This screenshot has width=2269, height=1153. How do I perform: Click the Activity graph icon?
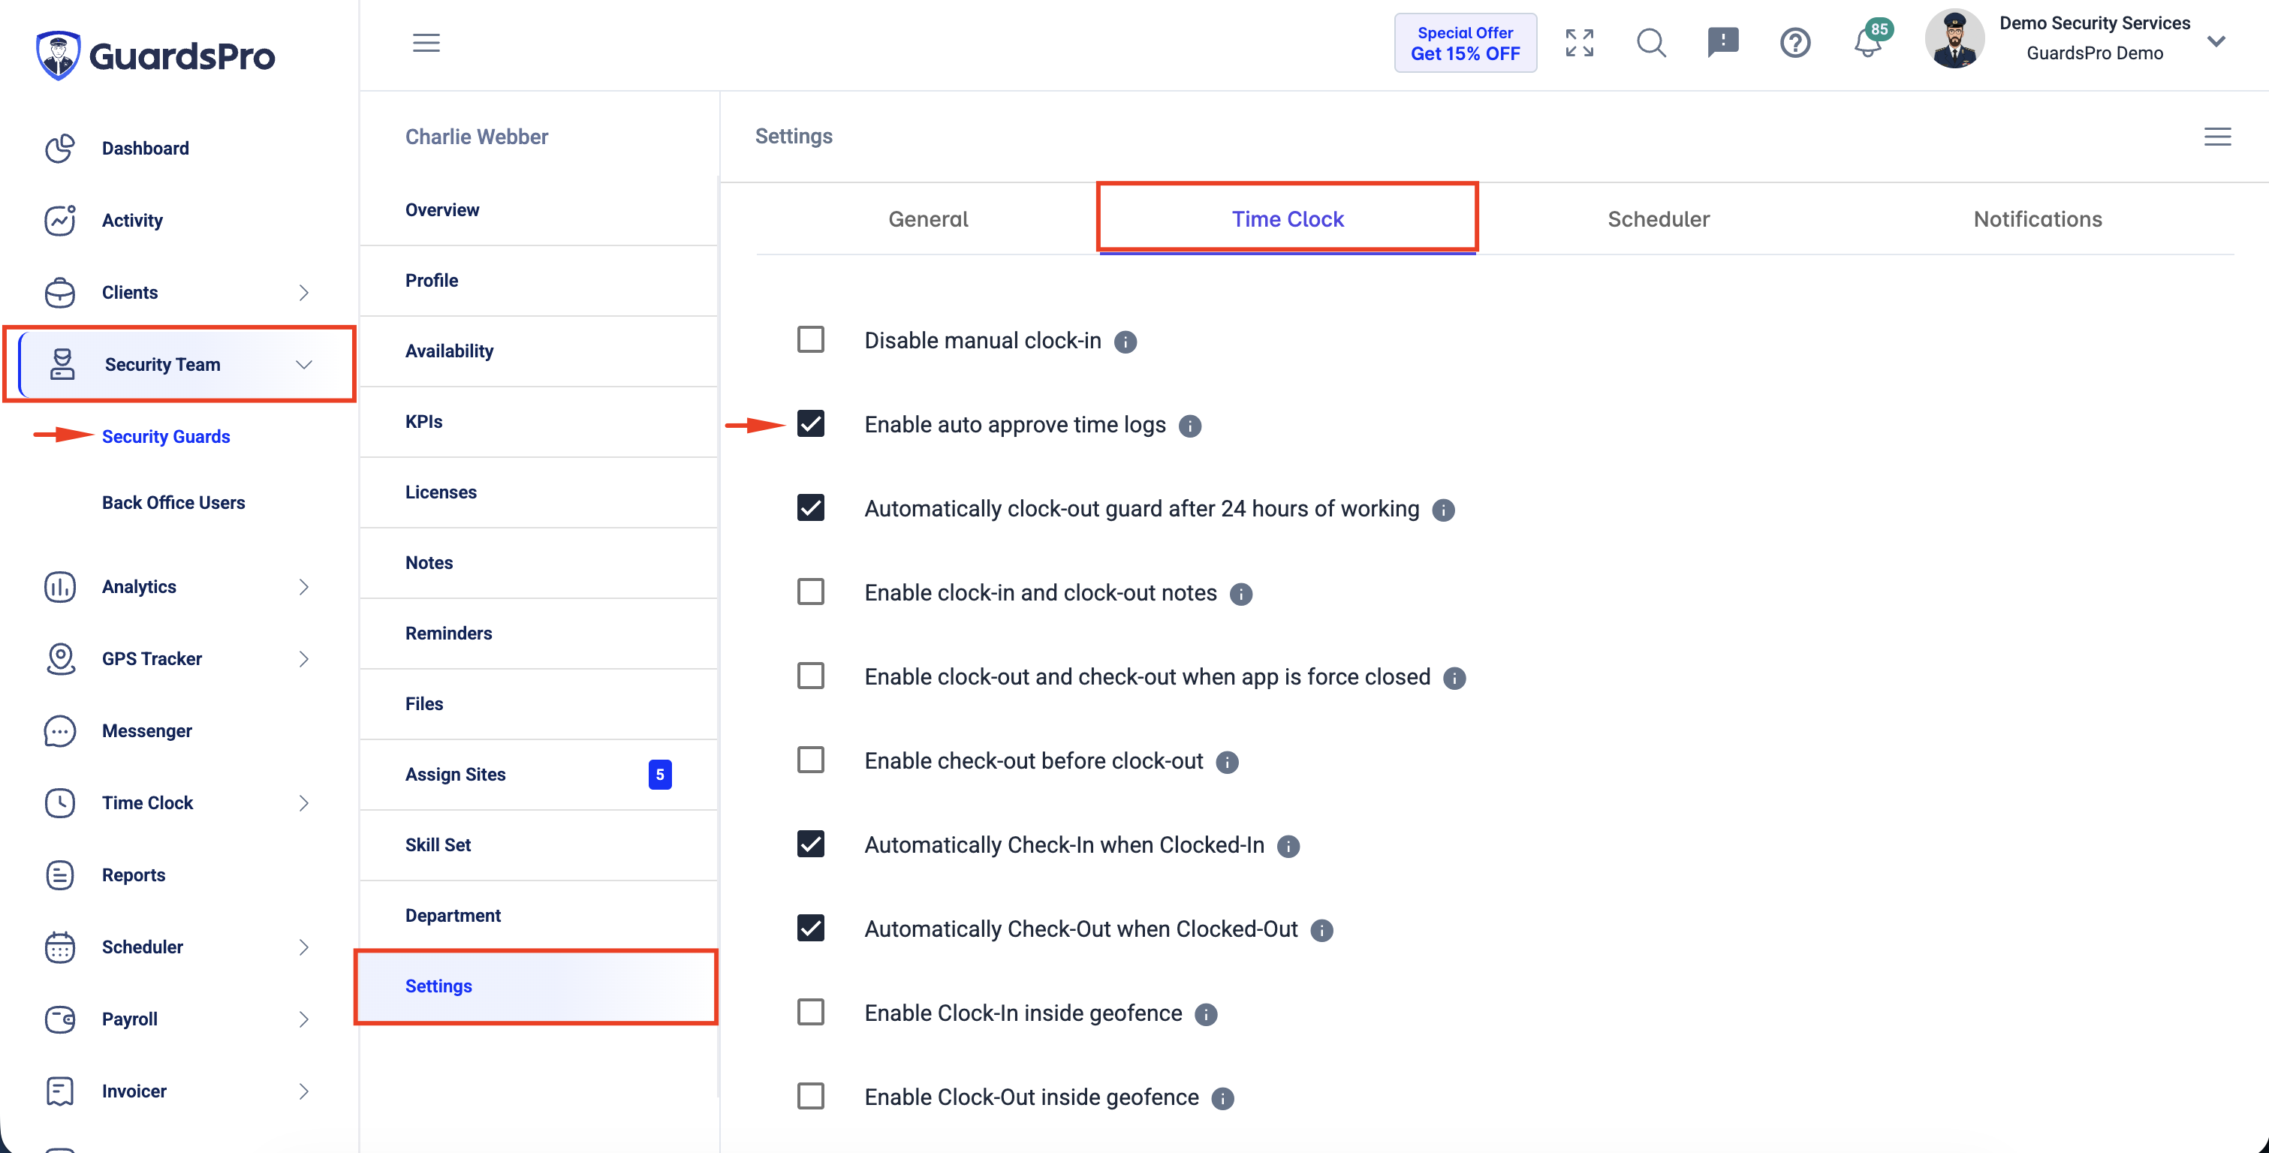click(x=60, y=220)
